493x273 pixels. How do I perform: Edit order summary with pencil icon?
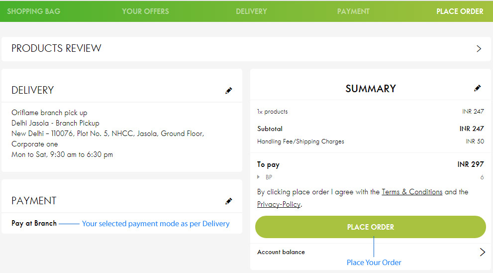477,88
